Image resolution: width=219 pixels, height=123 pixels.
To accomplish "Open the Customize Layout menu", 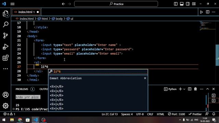I will [194, 4].
